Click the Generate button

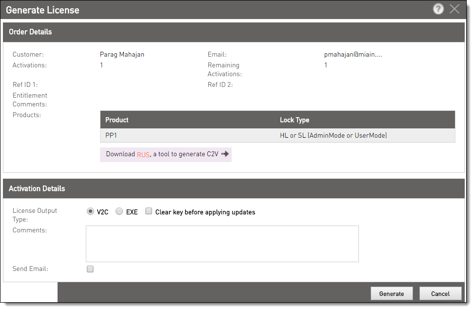pos(392,294)
